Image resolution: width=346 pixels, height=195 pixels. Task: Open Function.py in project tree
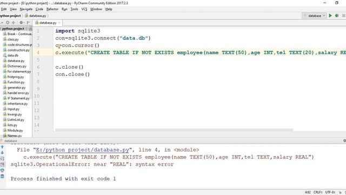(x=14, y=82)
